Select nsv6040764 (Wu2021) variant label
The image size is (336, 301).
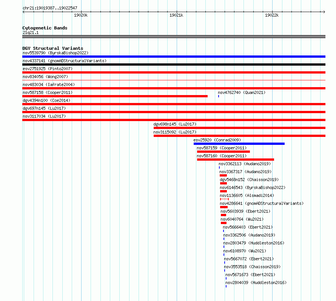[x=242, y=219]
